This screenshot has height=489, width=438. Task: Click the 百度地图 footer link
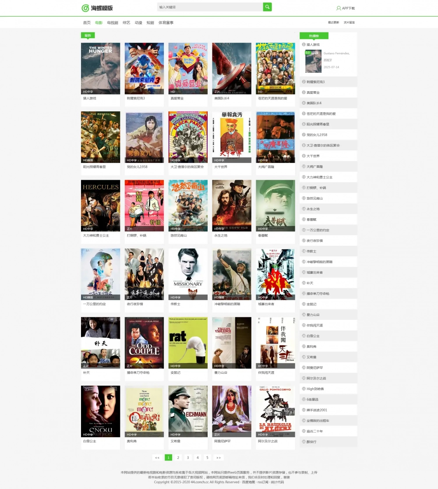coord(248,482)
